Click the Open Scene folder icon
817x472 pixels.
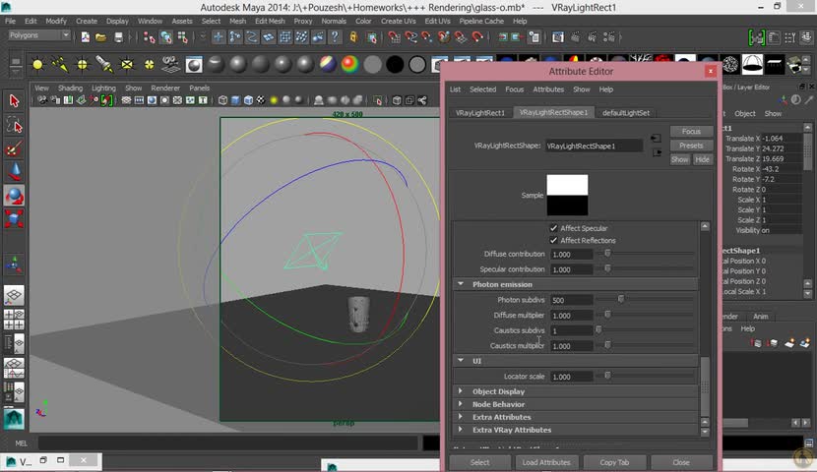click(x=101, y=37)
